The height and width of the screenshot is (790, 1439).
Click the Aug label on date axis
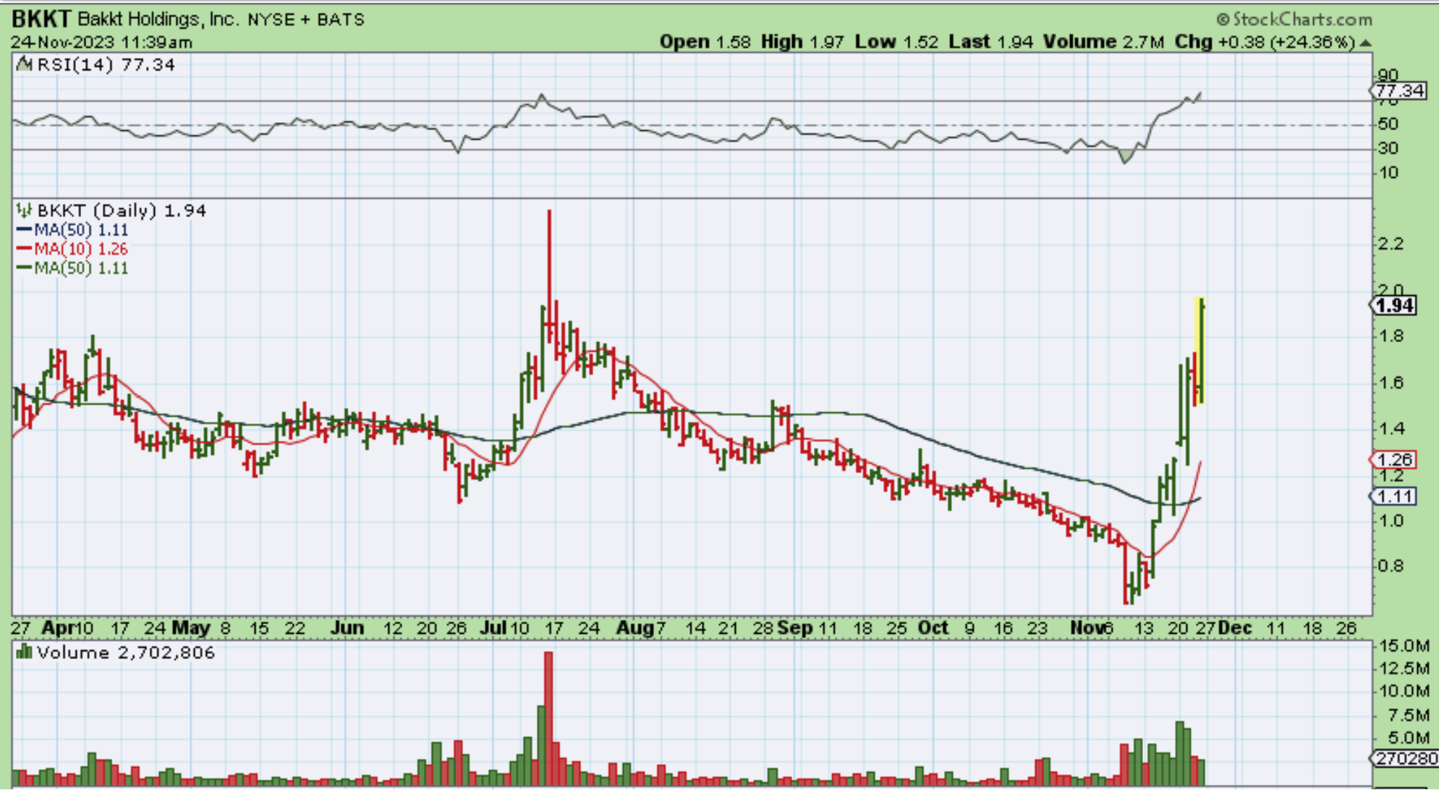click(x=635, y=628)
